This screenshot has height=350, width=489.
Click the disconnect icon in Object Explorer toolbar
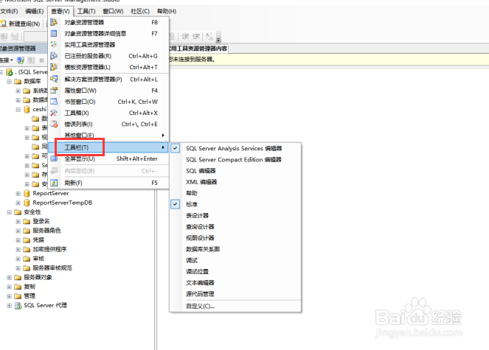[x=31, y=60]
